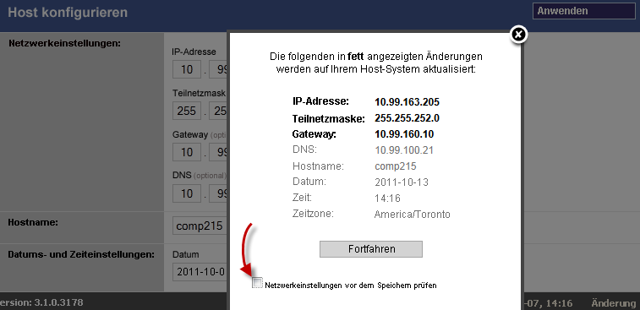Click the bold Gateway: label in dialog
Viewport: 640px width, 310px height.
pos(314,134)
